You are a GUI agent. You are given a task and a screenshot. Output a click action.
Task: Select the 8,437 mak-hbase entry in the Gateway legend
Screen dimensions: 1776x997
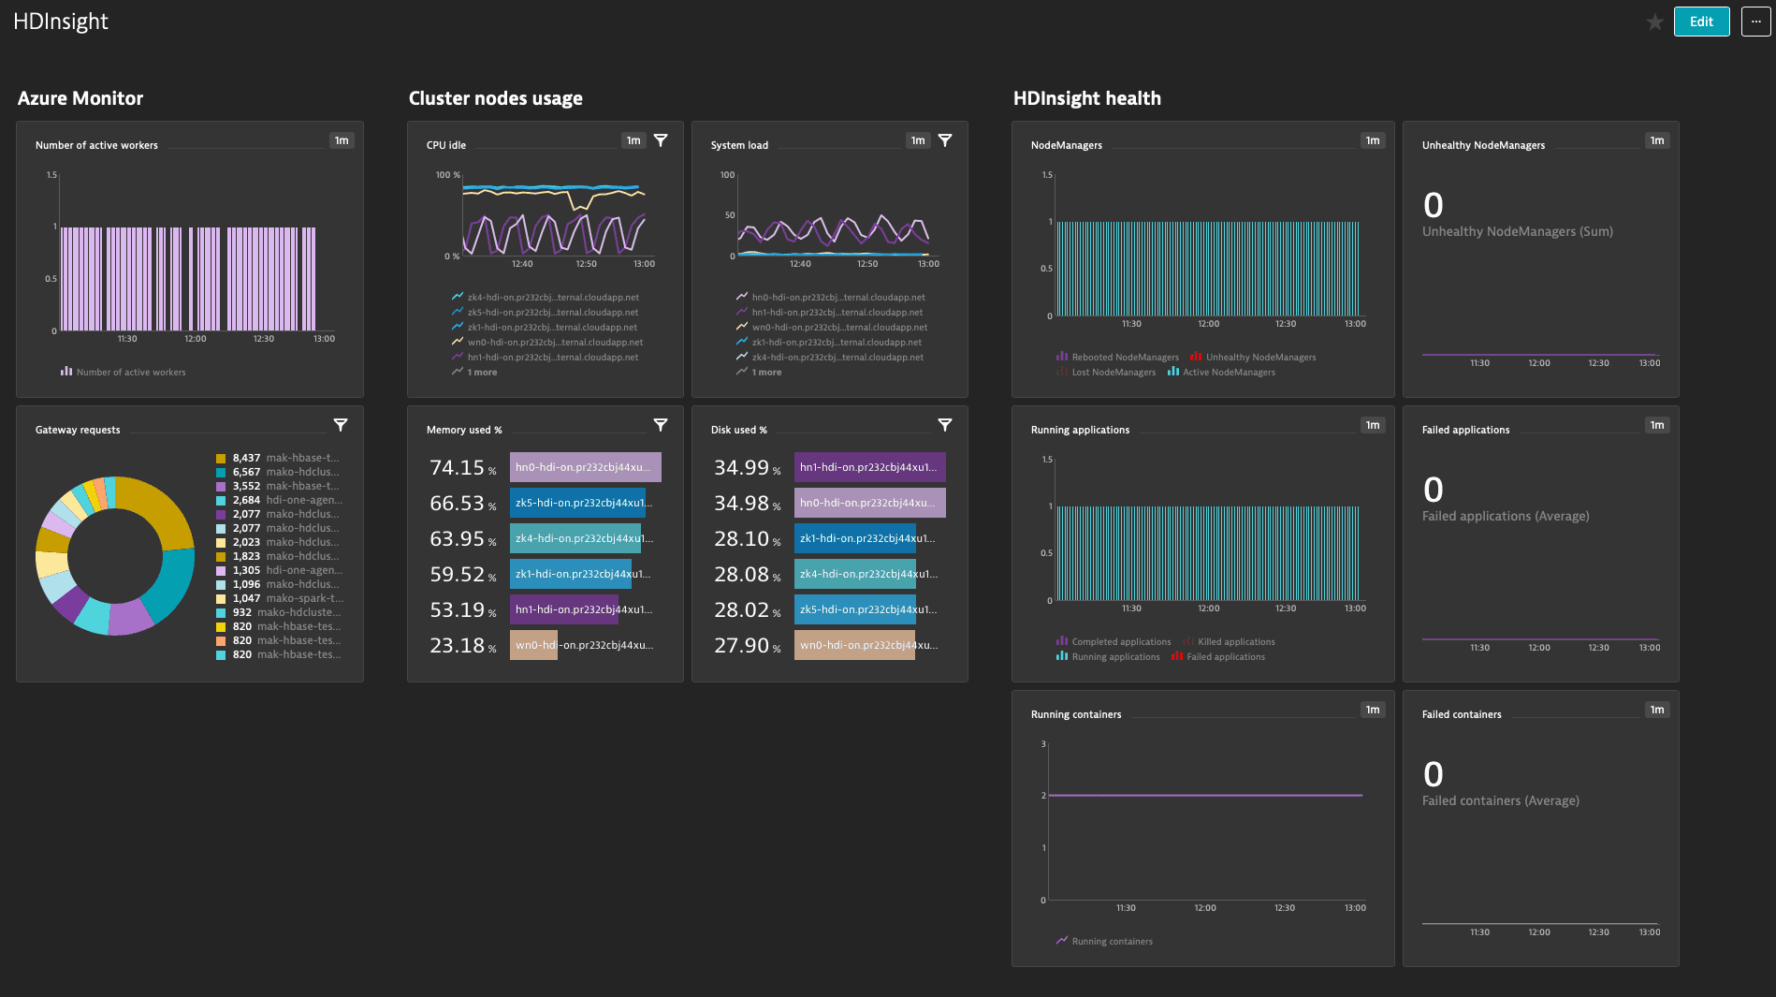point(278,458)
